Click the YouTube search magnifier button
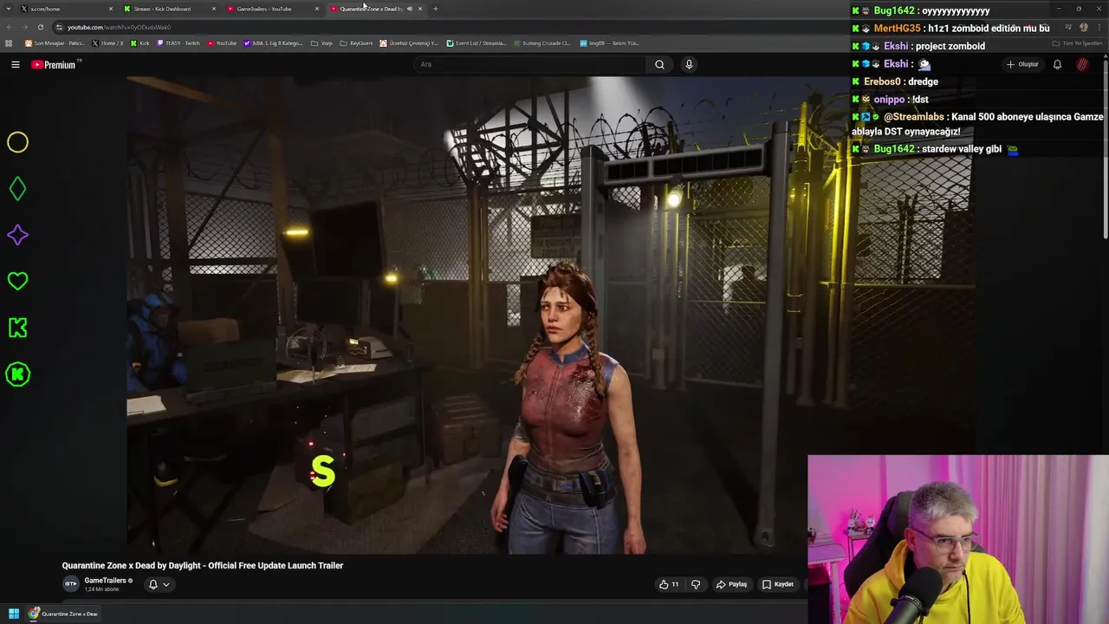1109x624 pixels. point(659,64)
